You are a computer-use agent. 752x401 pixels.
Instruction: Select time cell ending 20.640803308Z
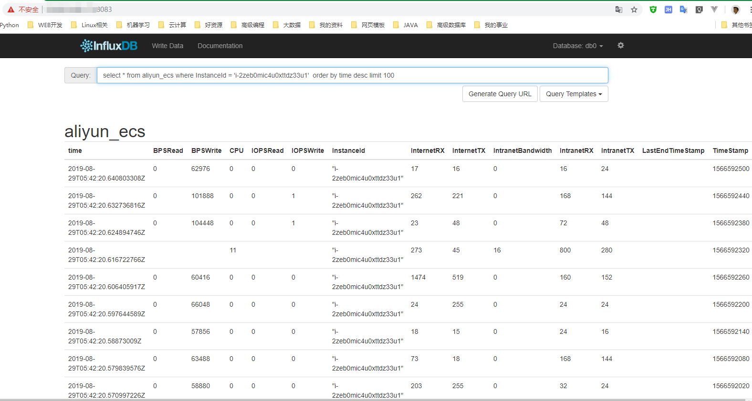106,173
